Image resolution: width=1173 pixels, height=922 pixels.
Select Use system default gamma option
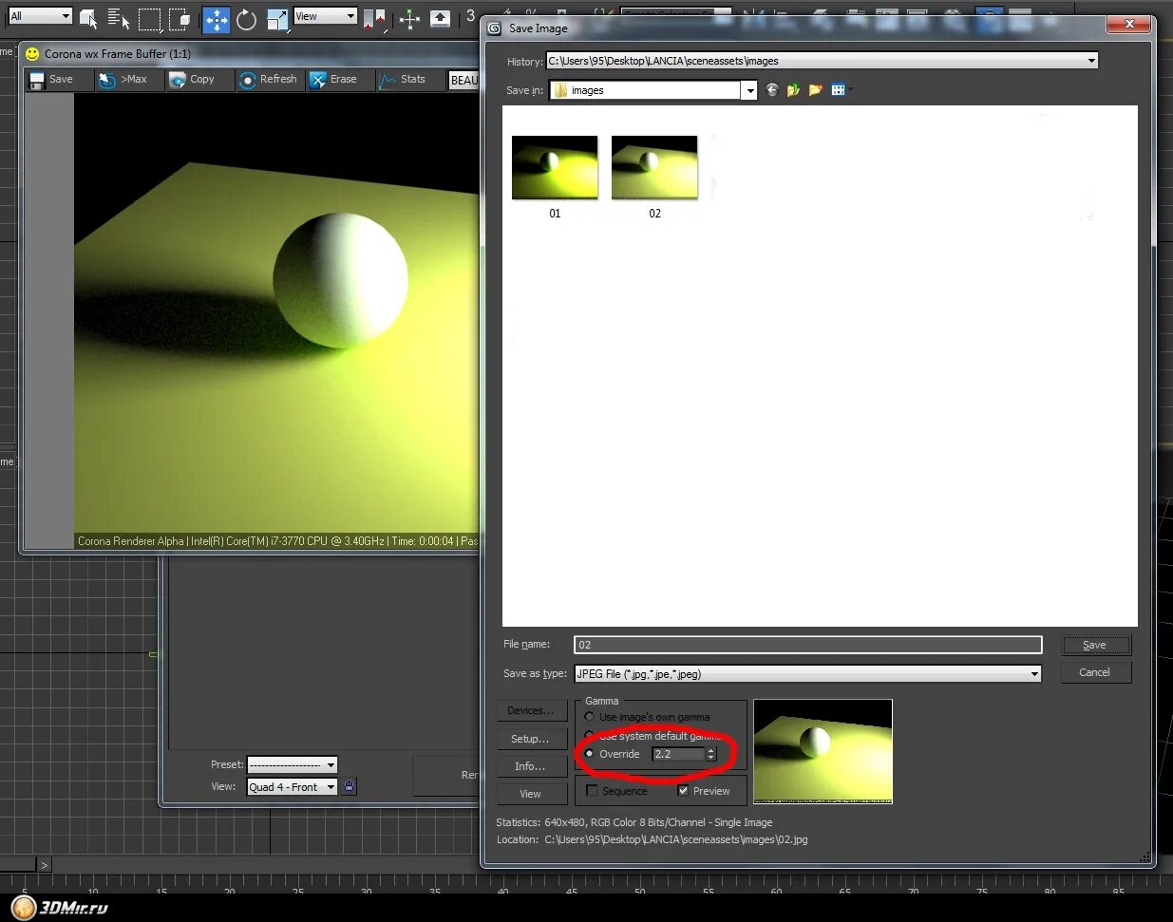point(590,736)
